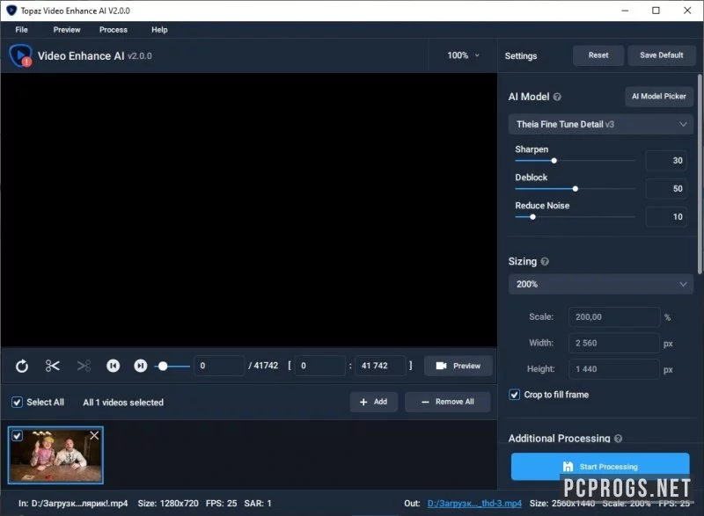
Task: Click the greyed-out scissors cut icon
Action: 84,366
